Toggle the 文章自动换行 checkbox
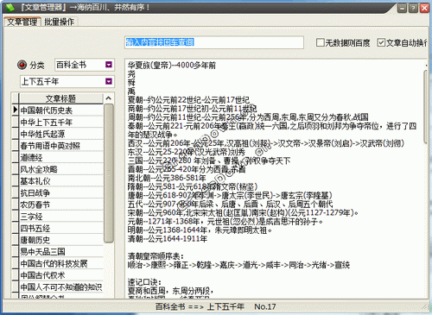The height and width of the screenshot is (315, 432). coord(381,43)
